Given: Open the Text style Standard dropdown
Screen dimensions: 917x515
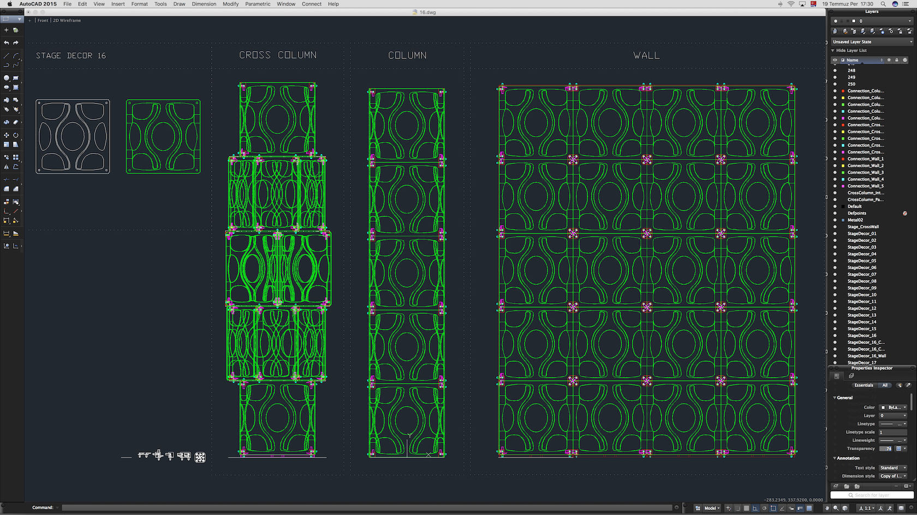Looking at the screenshot, I should pos(893,468).
